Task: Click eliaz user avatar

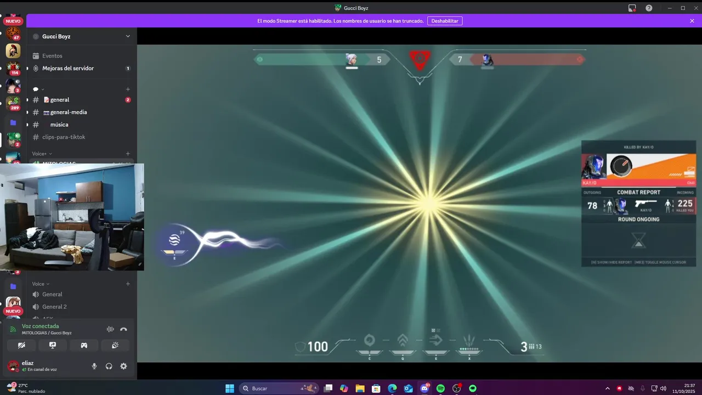Action: point(13,366)
